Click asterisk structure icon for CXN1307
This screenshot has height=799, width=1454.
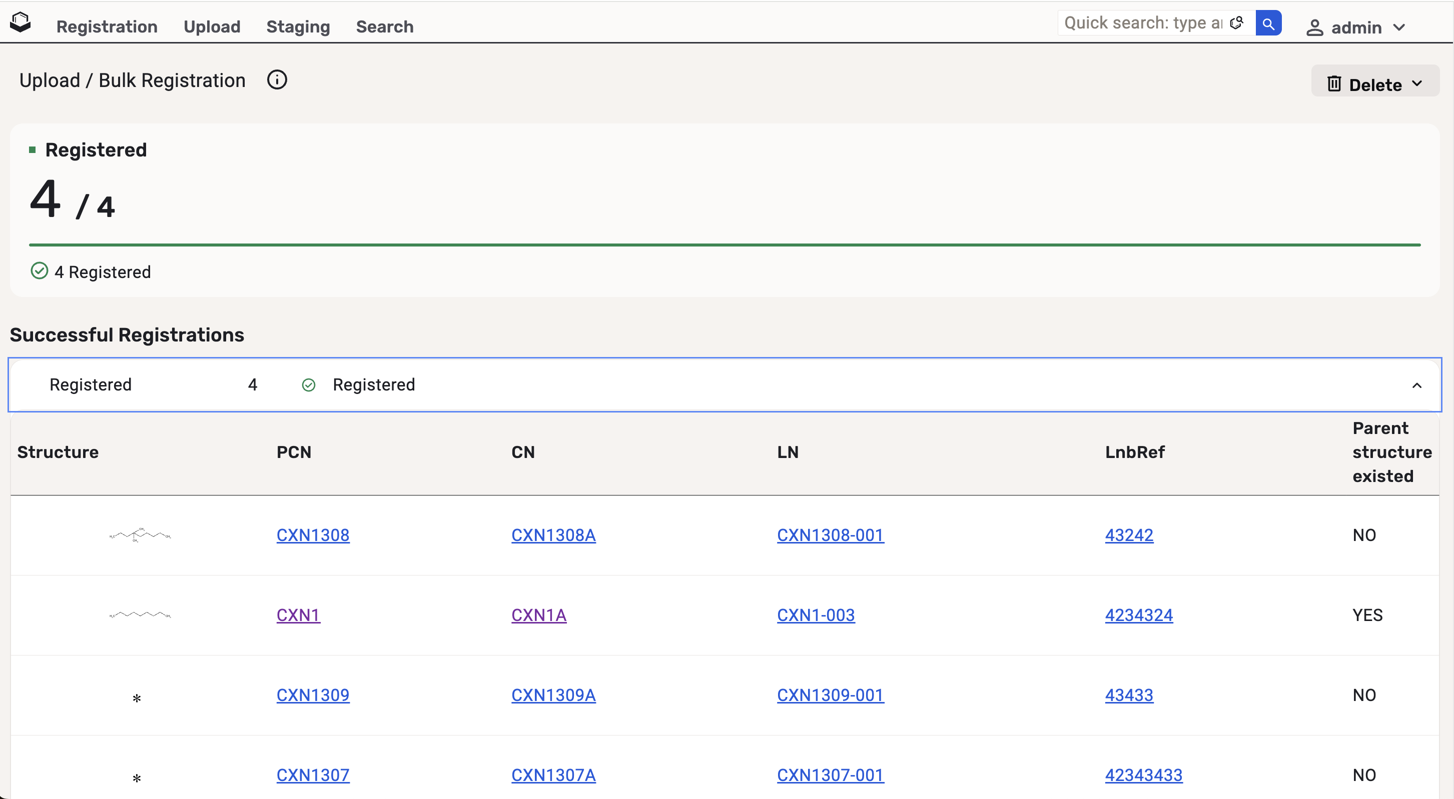pos(137,778)
